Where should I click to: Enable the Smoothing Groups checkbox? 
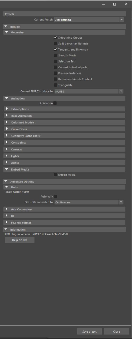pos(55,38)
